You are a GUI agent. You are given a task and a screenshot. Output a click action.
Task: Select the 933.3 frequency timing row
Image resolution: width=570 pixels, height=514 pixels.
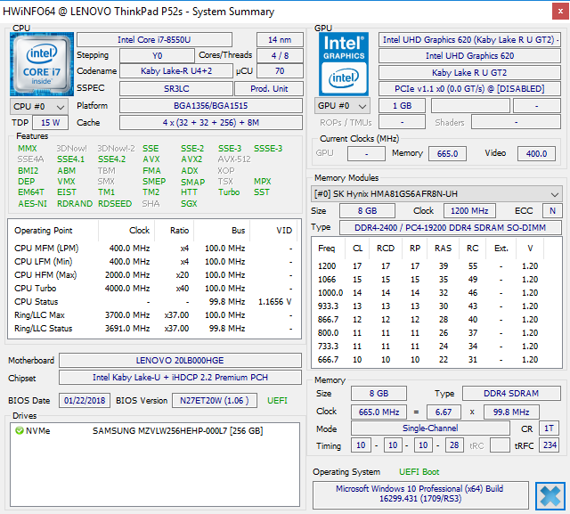point(436,306)
